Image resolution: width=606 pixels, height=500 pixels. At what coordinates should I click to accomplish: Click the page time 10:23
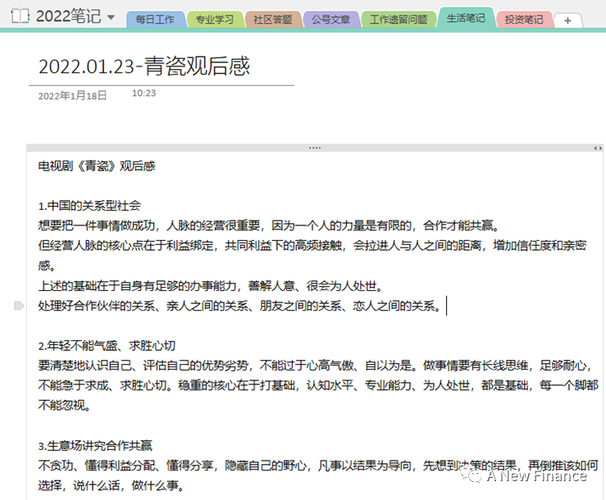tap(144, 93)
